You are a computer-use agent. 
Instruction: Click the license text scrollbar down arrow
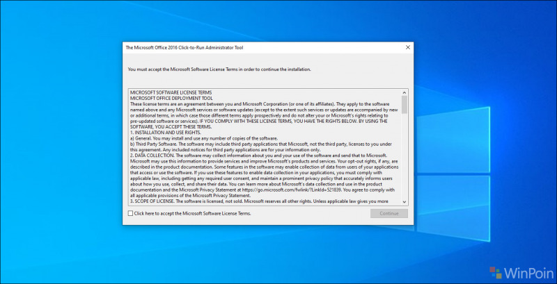[x=405, y=202]
